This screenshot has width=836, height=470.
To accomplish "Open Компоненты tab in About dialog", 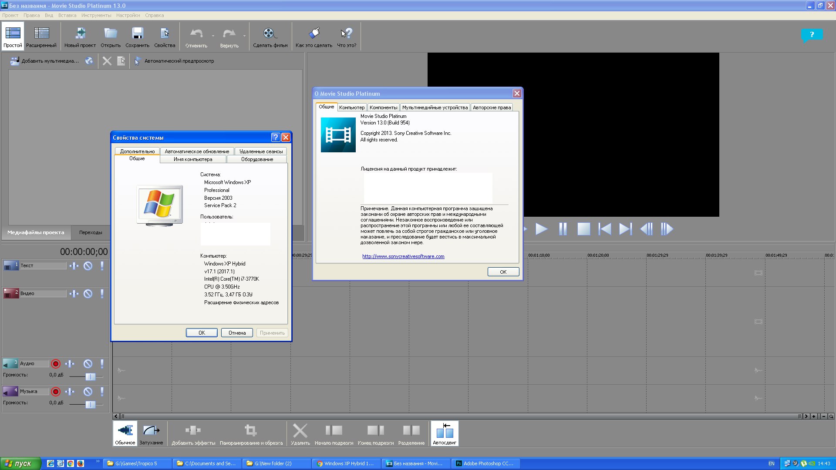I will (x=383, y=107).
